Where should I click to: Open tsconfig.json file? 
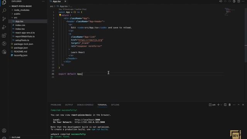[x=27, y=55]
